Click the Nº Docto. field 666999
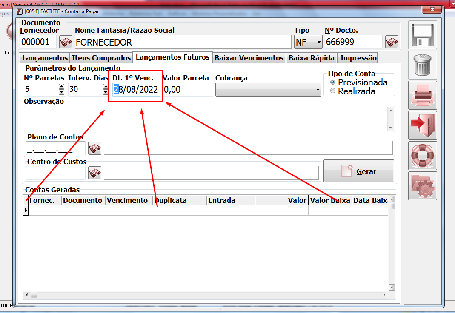This screenshot has height=313, width=455. pos(353,42)
